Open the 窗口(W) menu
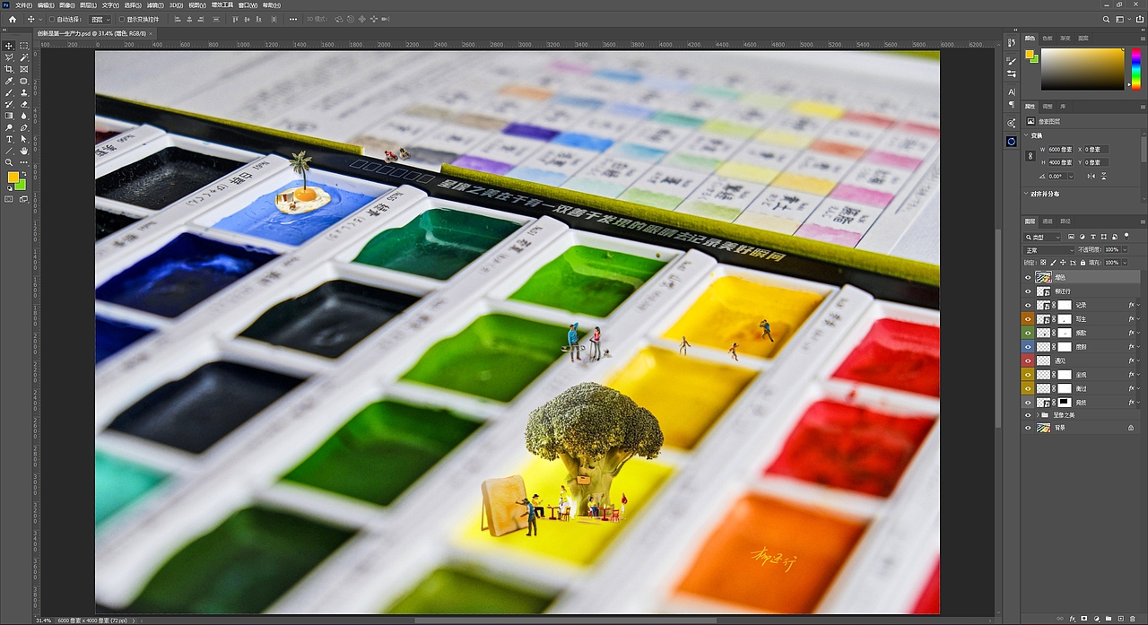 [x=248, y=4]
